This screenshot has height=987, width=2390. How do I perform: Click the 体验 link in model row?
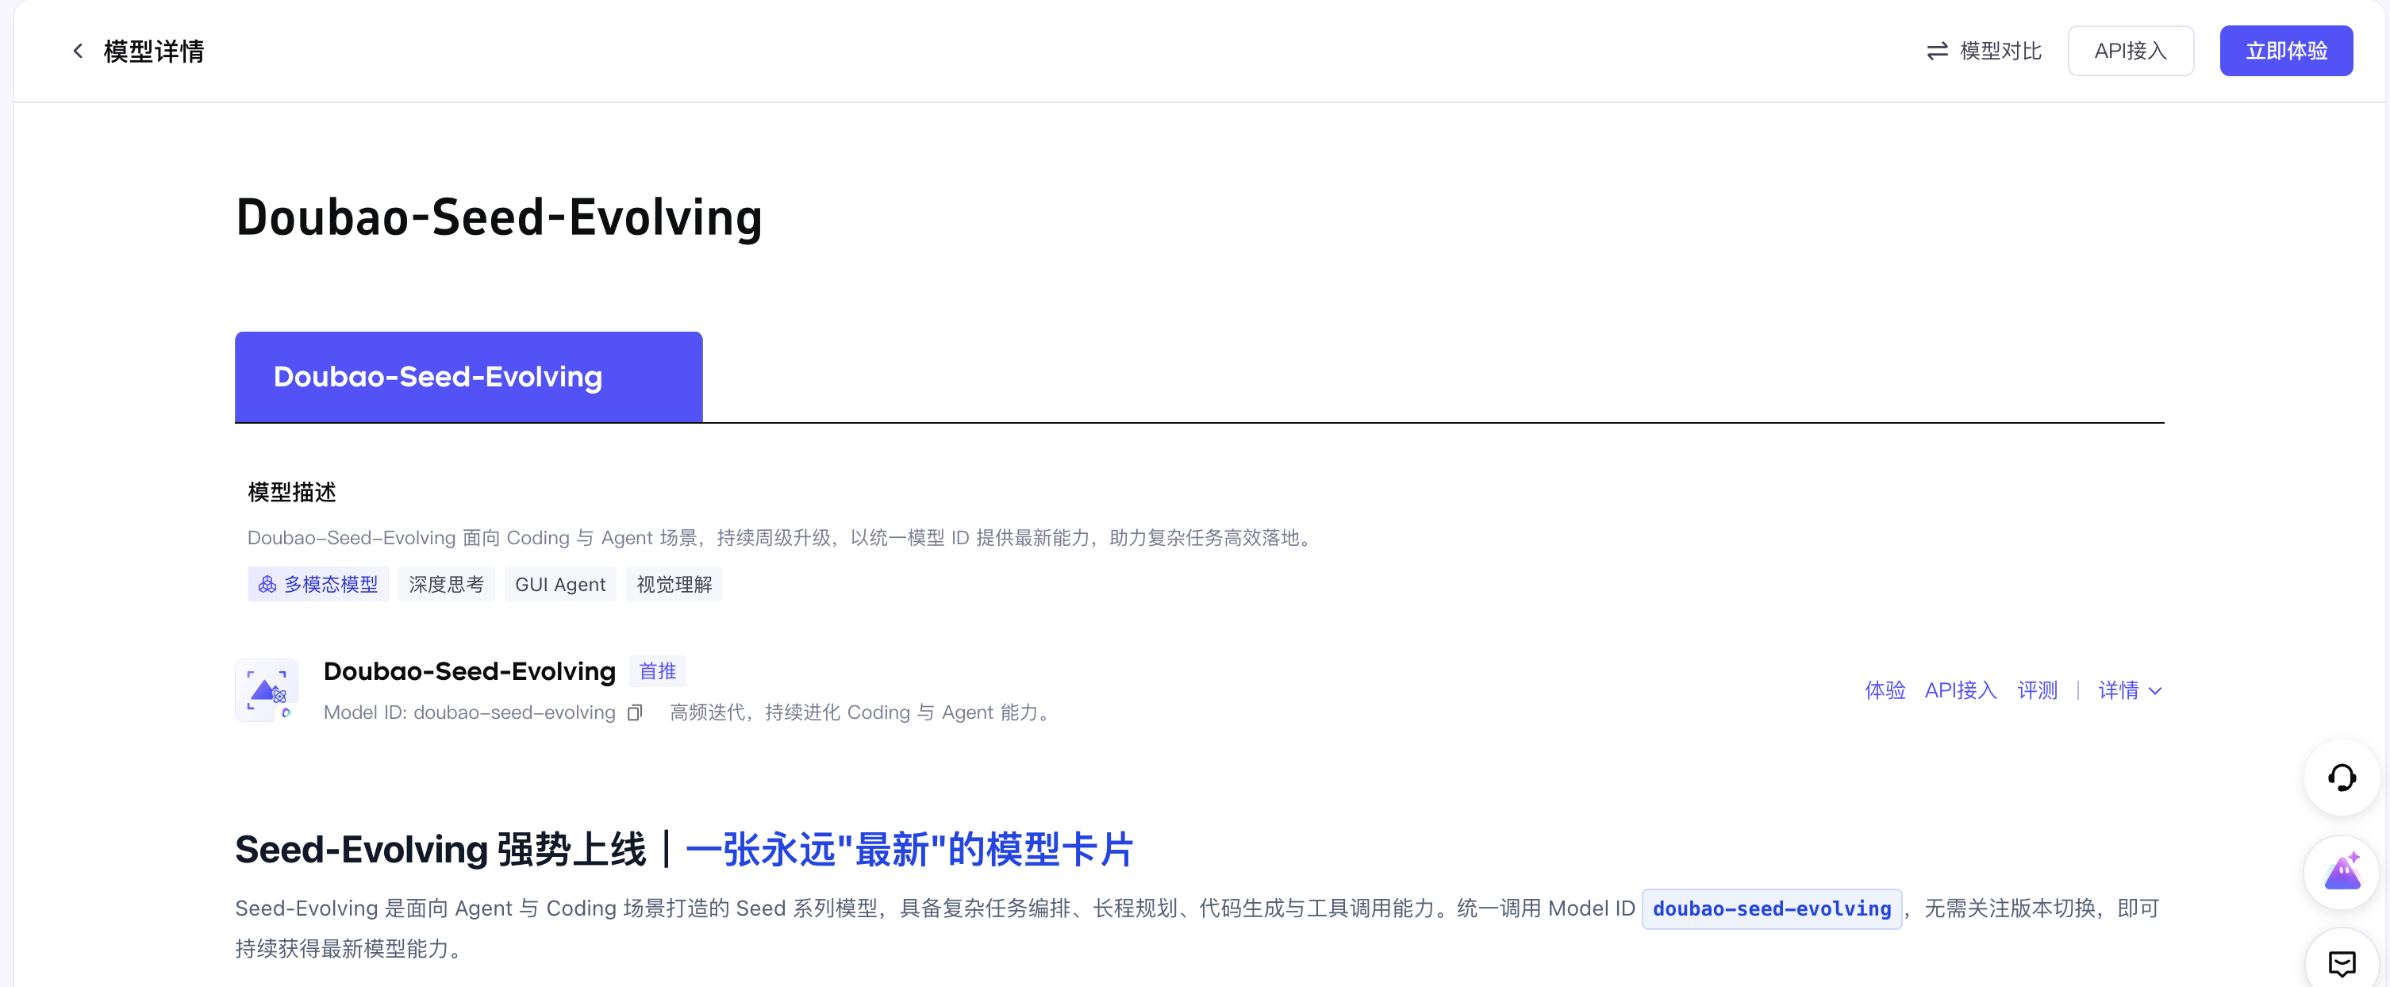click(x=1885, y=691)
